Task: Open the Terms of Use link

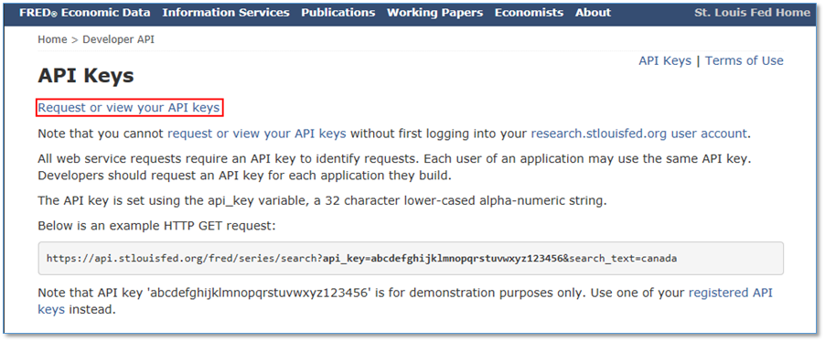Action: [745, 61]
